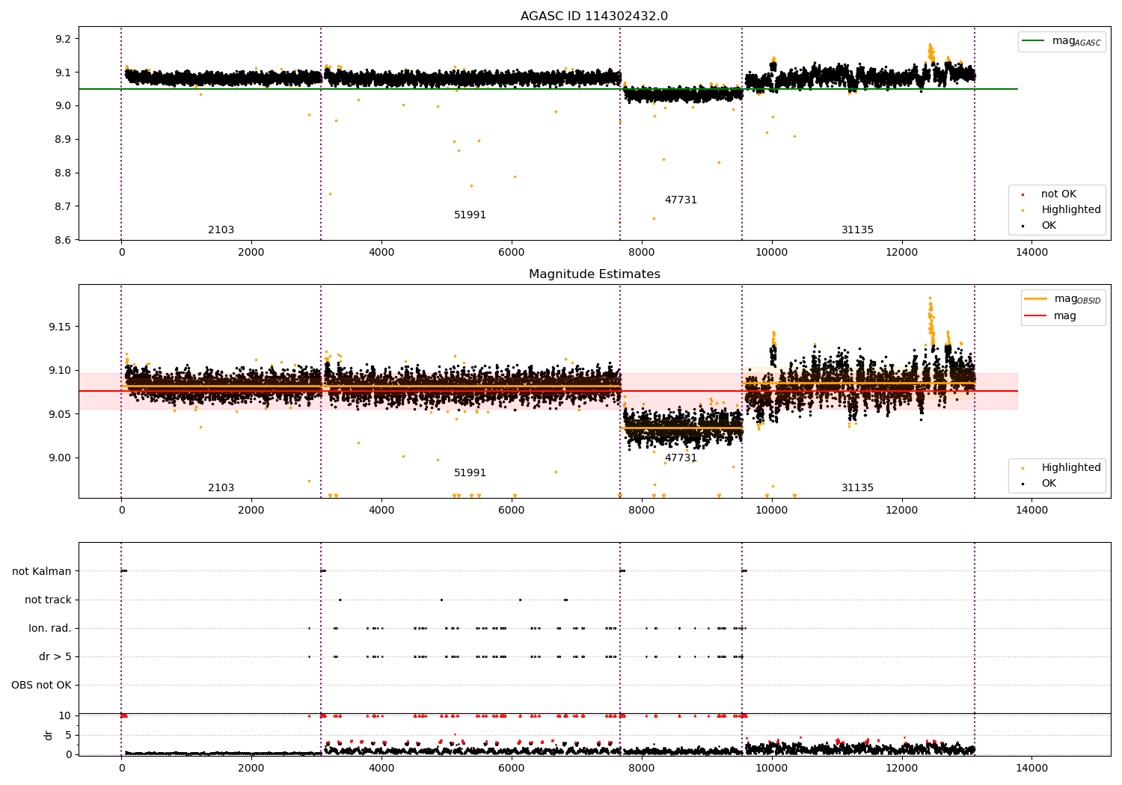Click y-tick '9.00' on middle plot
This screenshot has height=785, width=1122.
click(x=60, y=458)
